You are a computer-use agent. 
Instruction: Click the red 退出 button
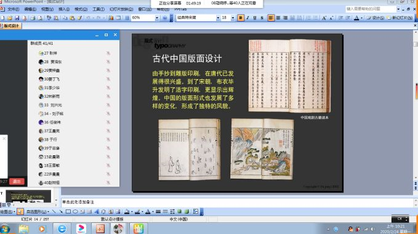pos(17,181)
